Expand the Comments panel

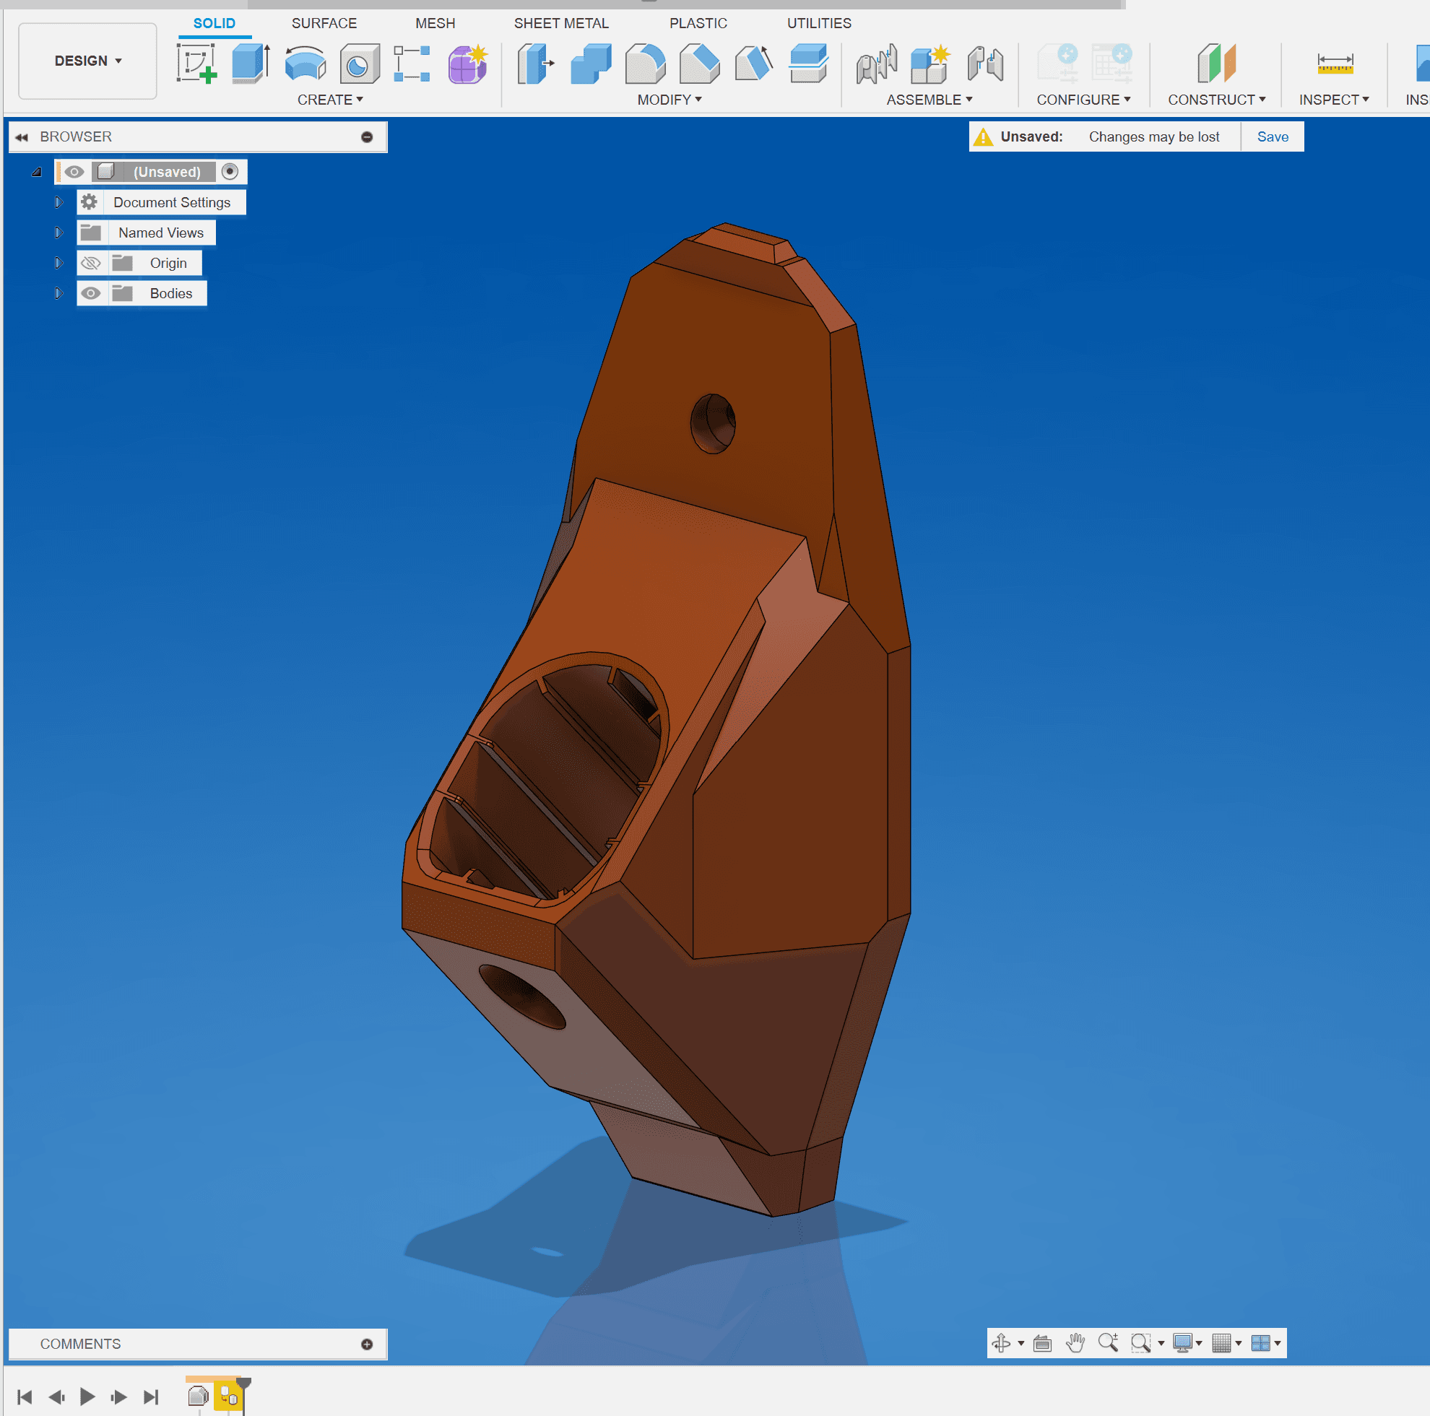click(367, 1345)
